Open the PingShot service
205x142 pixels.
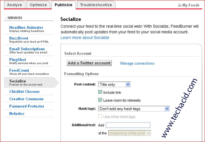point(18,60)
